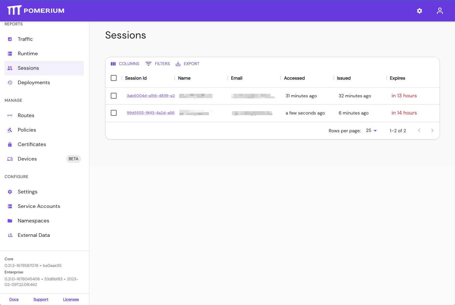Sort by Expires column header
The height and width of the screenshot is (305, 455).
click(x=398, y=78)
